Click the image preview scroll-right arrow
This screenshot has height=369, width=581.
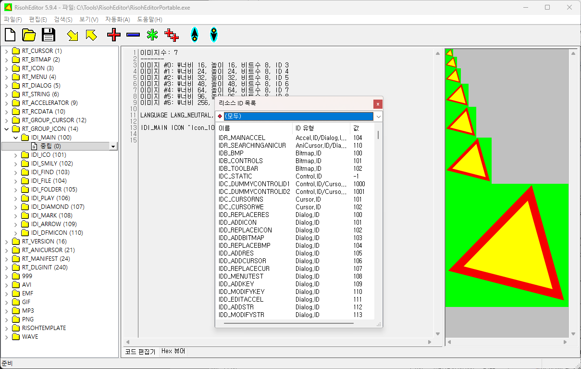[x=565, y=342]
